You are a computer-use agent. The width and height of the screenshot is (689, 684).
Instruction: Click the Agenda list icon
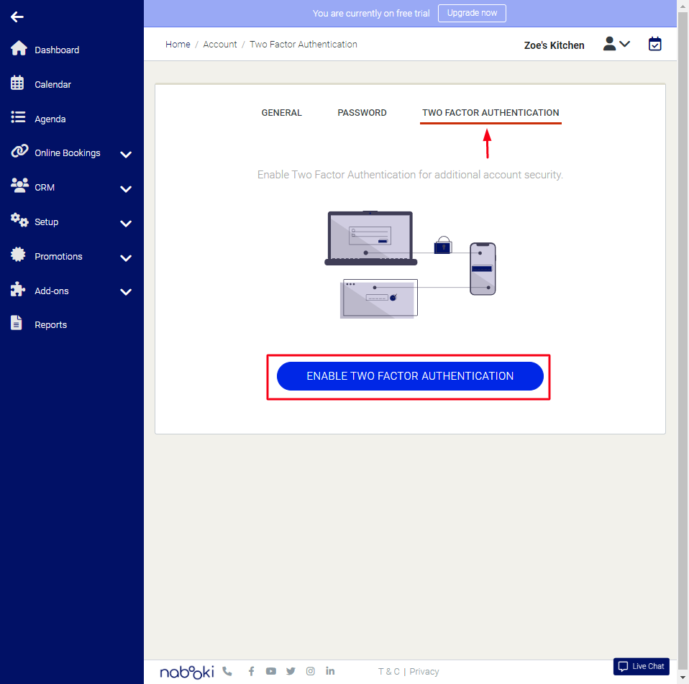click(x=18, y=117)
